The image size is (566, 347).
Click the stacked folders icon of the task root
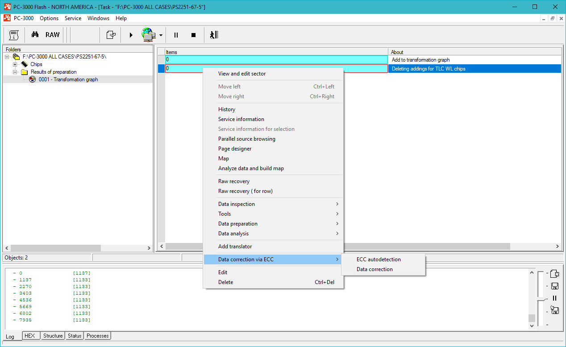click(x=17, y=57)
